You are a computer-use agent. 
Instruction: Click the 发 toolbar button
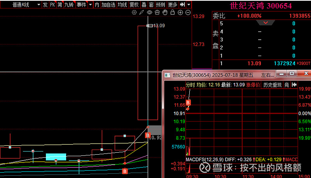point(45,5)
